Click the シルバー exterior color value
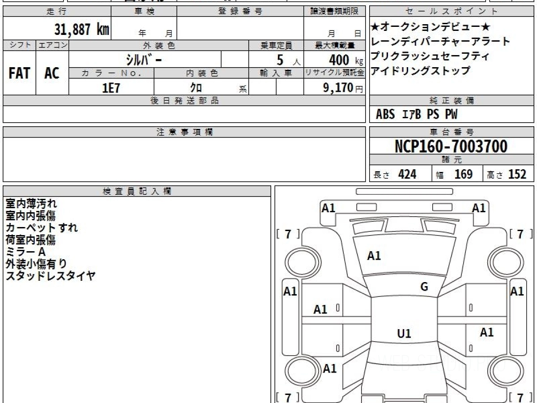 click(x=144, y=59)
